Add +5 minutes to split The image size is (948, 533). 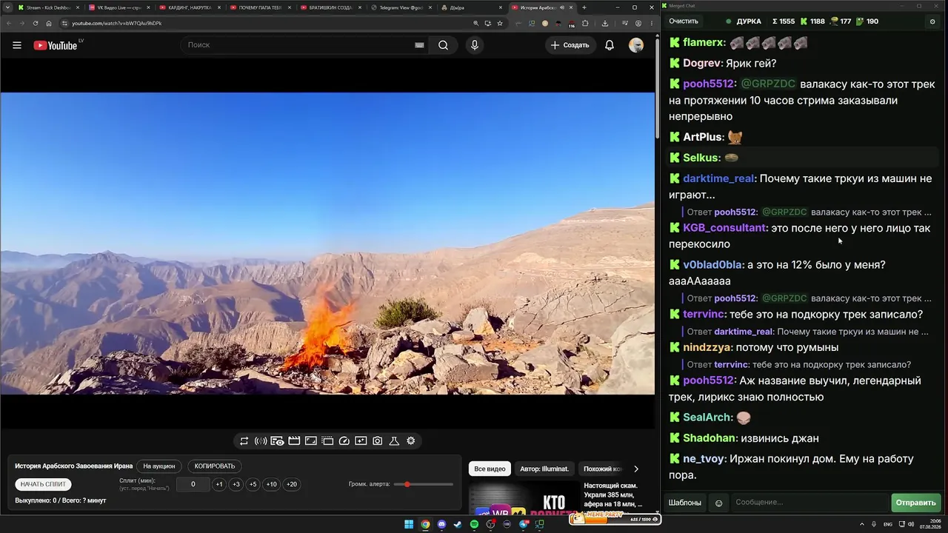pos(253,485)
